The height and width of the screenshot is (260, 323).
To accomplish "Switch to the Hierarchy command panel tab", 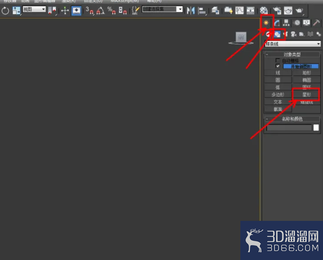I will tap(286, 23).
